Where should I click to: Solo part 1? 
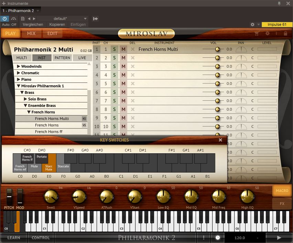coord(115,49)
